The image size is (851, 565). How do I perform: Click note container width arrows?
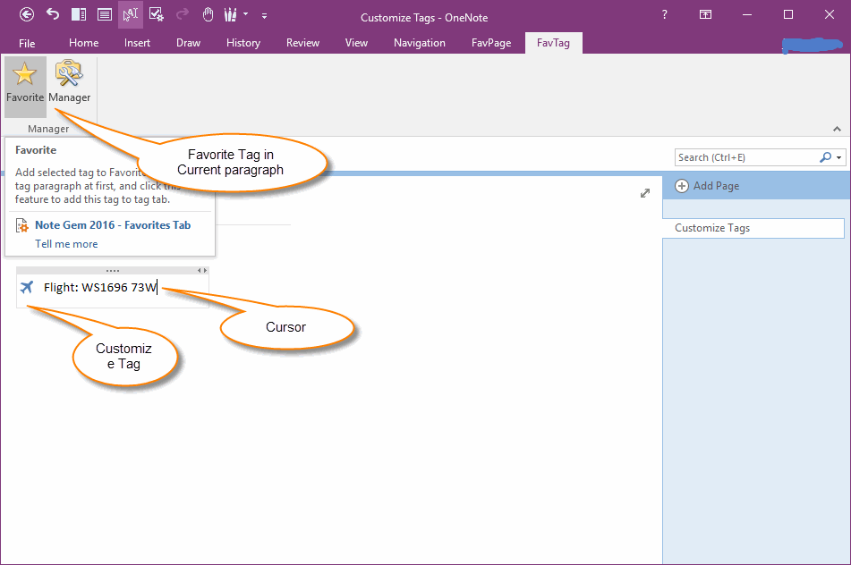click(202, 270)
